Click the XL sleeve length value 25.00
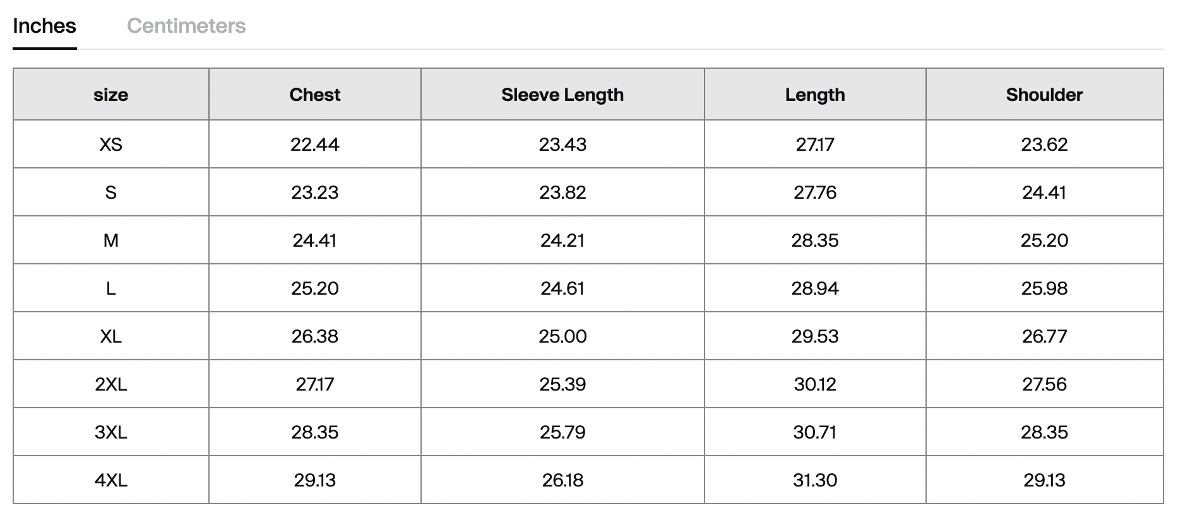The width and height of the screenshot is (1178, 525). [x=562, y=336]
